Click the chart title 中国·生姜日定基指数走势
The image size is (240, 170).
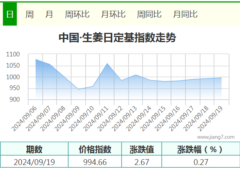click(x=117, y=37)
